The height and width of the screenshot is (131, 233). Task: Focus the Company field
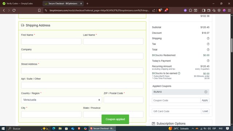coord(82,56)
